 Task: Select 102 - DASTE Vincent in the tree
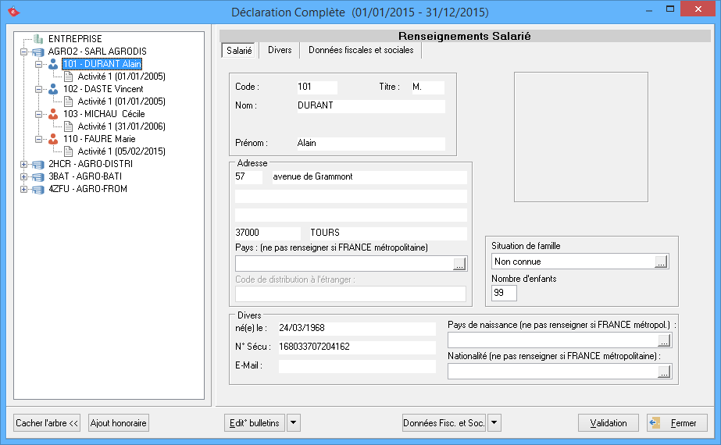[x=103, y=89]
